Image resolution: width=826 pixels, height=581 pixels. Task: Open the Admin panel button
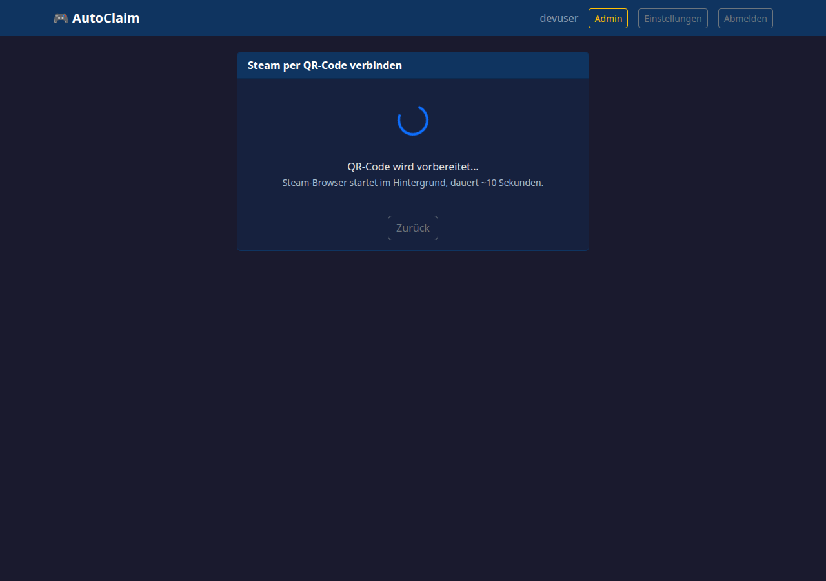pyautogui.click(x=608, y=18)
